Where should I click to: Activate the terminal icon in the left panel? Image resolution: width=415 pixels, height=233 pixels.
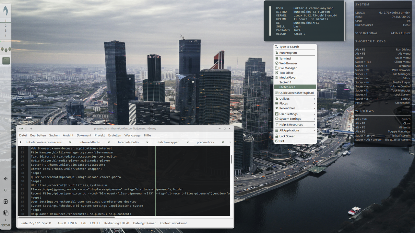pos(6,61)
